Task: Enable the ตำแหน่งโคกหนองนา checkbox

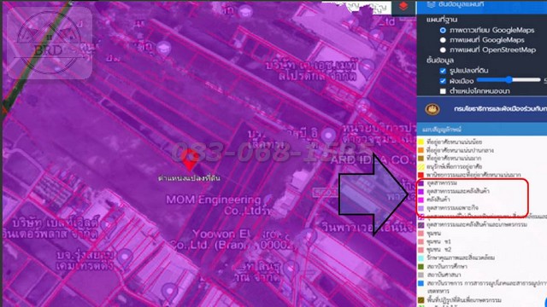Action: click(443, 91)
